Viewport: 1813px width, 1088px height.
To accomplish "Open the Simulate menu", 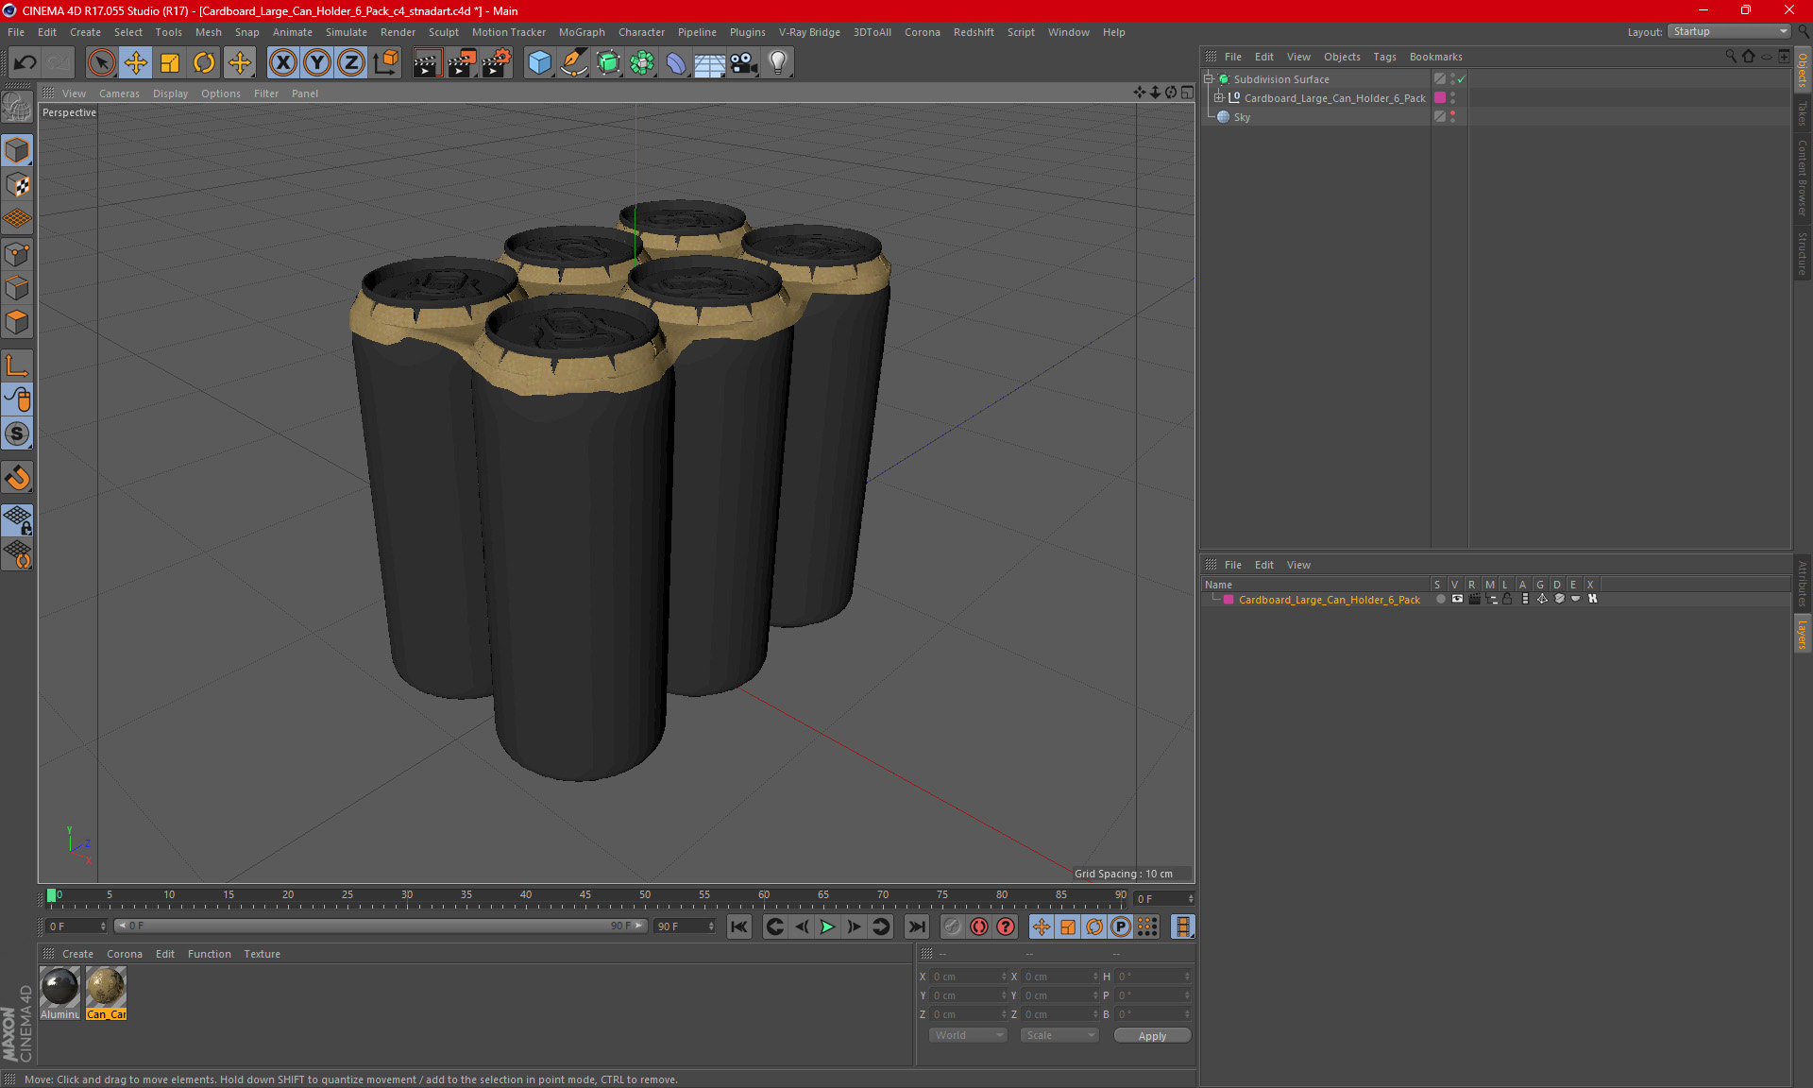I will point(347,32).
